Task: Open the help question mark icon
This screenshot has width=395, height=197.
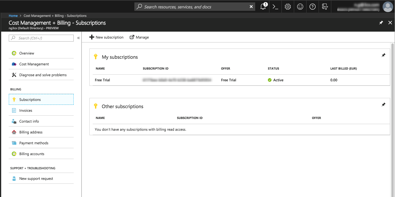Action: (313, 7)
